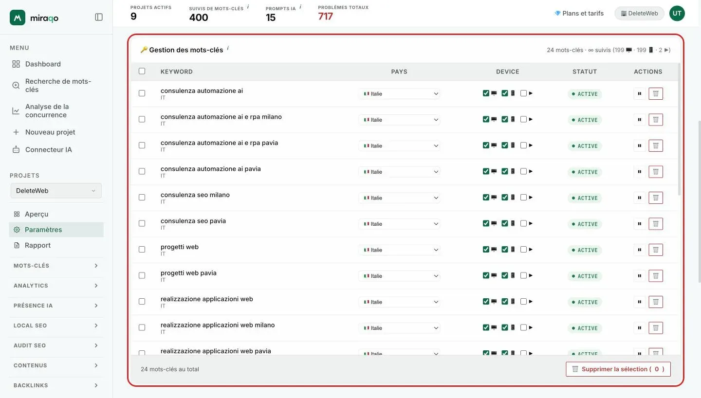Click the miraqo logo icon

[18, 18]
